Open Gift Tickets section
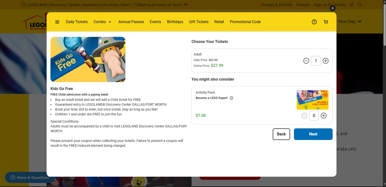386x187 pixels. coord(199,22)
